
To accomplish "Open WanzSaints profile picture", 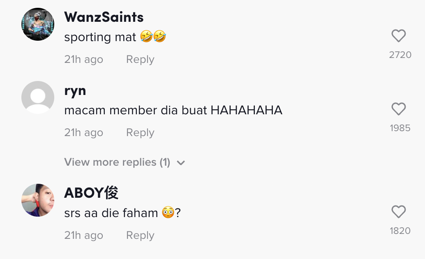I will 38,24.
